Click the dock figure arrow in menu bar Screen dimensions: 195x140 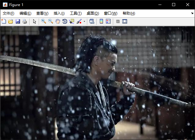tap(192, 13)
